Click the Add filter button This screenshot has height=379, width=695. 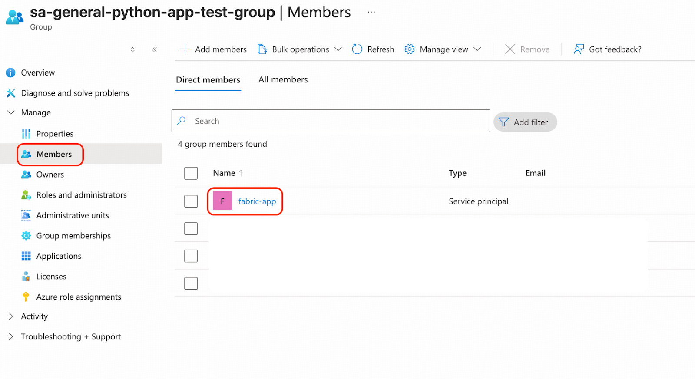[525, 122]
